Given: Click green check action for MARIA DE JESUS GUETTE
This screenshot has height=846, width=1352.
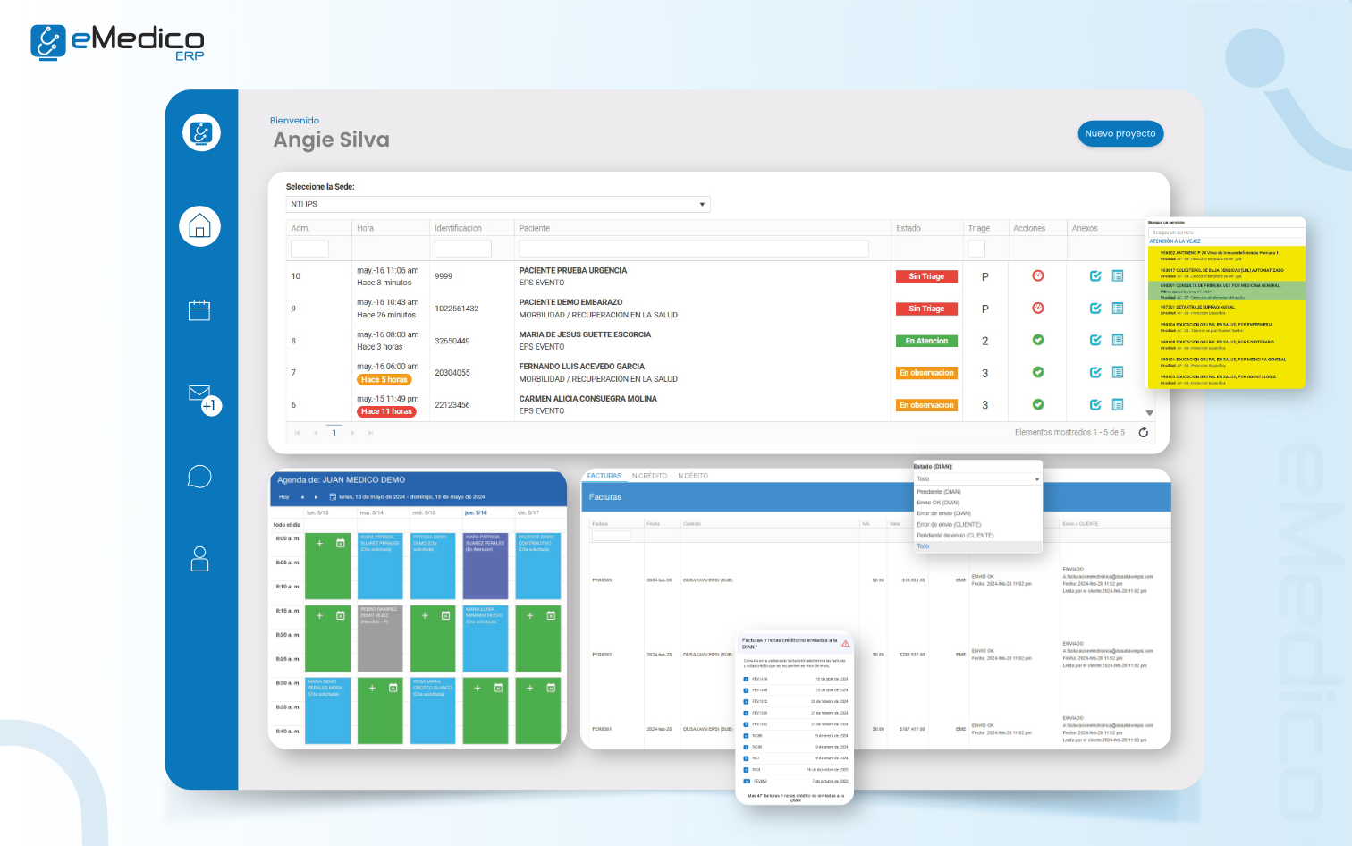Looking at the screenshot, I should tap(1038, 340).
